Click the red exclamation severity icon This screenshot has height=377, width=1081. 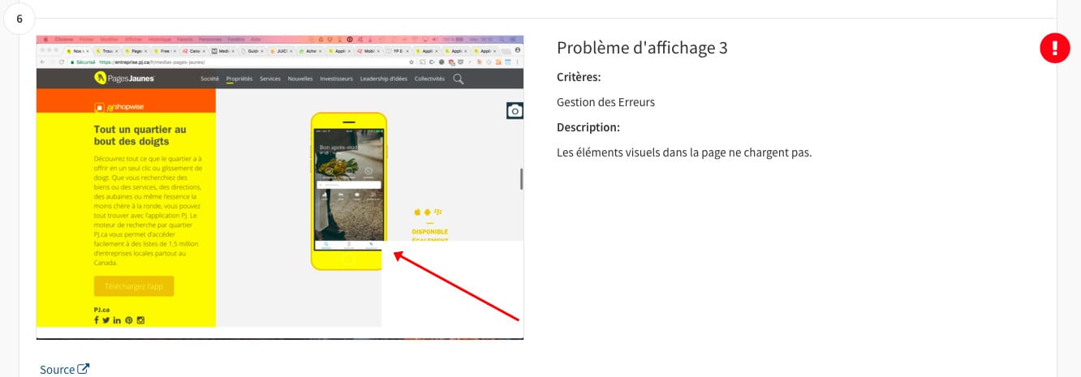(x=1055, y=48)
